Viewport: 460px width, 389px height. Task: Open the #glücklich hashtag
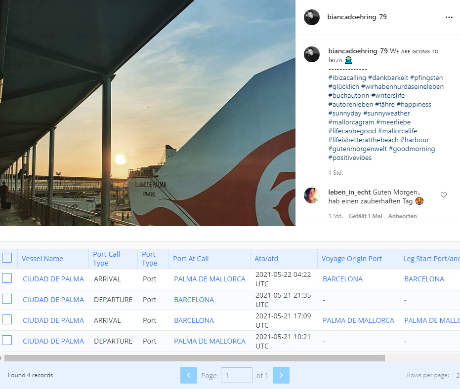(x=343, y=86)
